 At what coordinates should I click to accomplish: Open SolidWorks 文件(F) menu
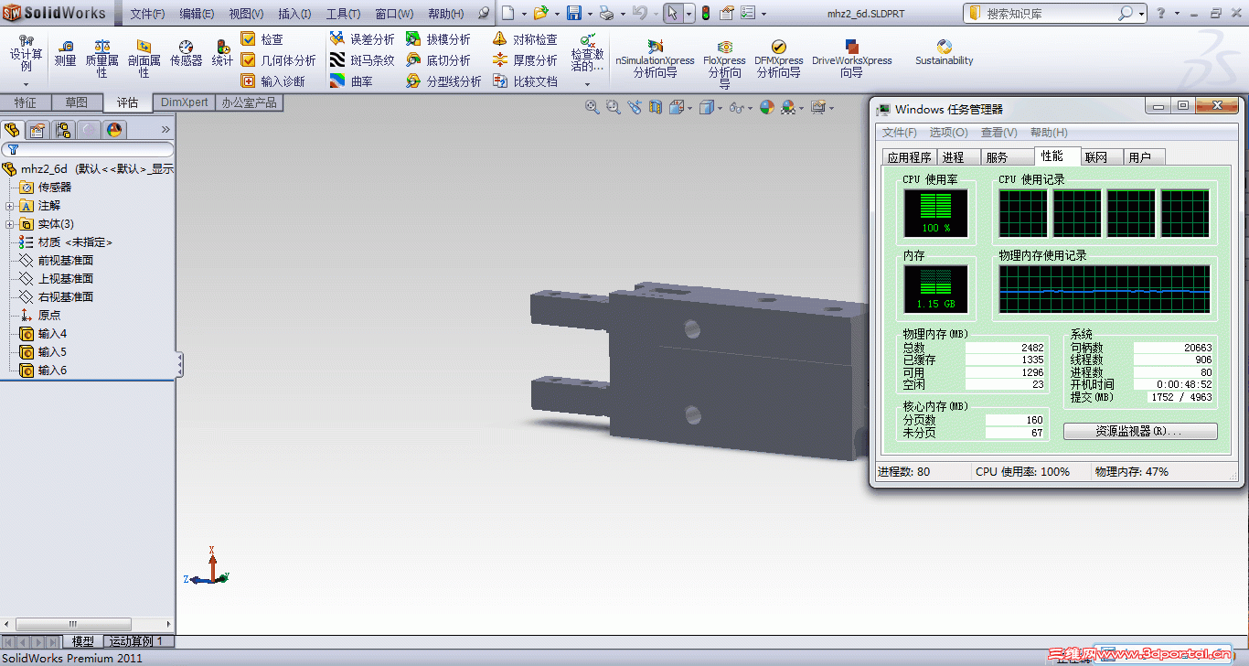click(147, 14)
